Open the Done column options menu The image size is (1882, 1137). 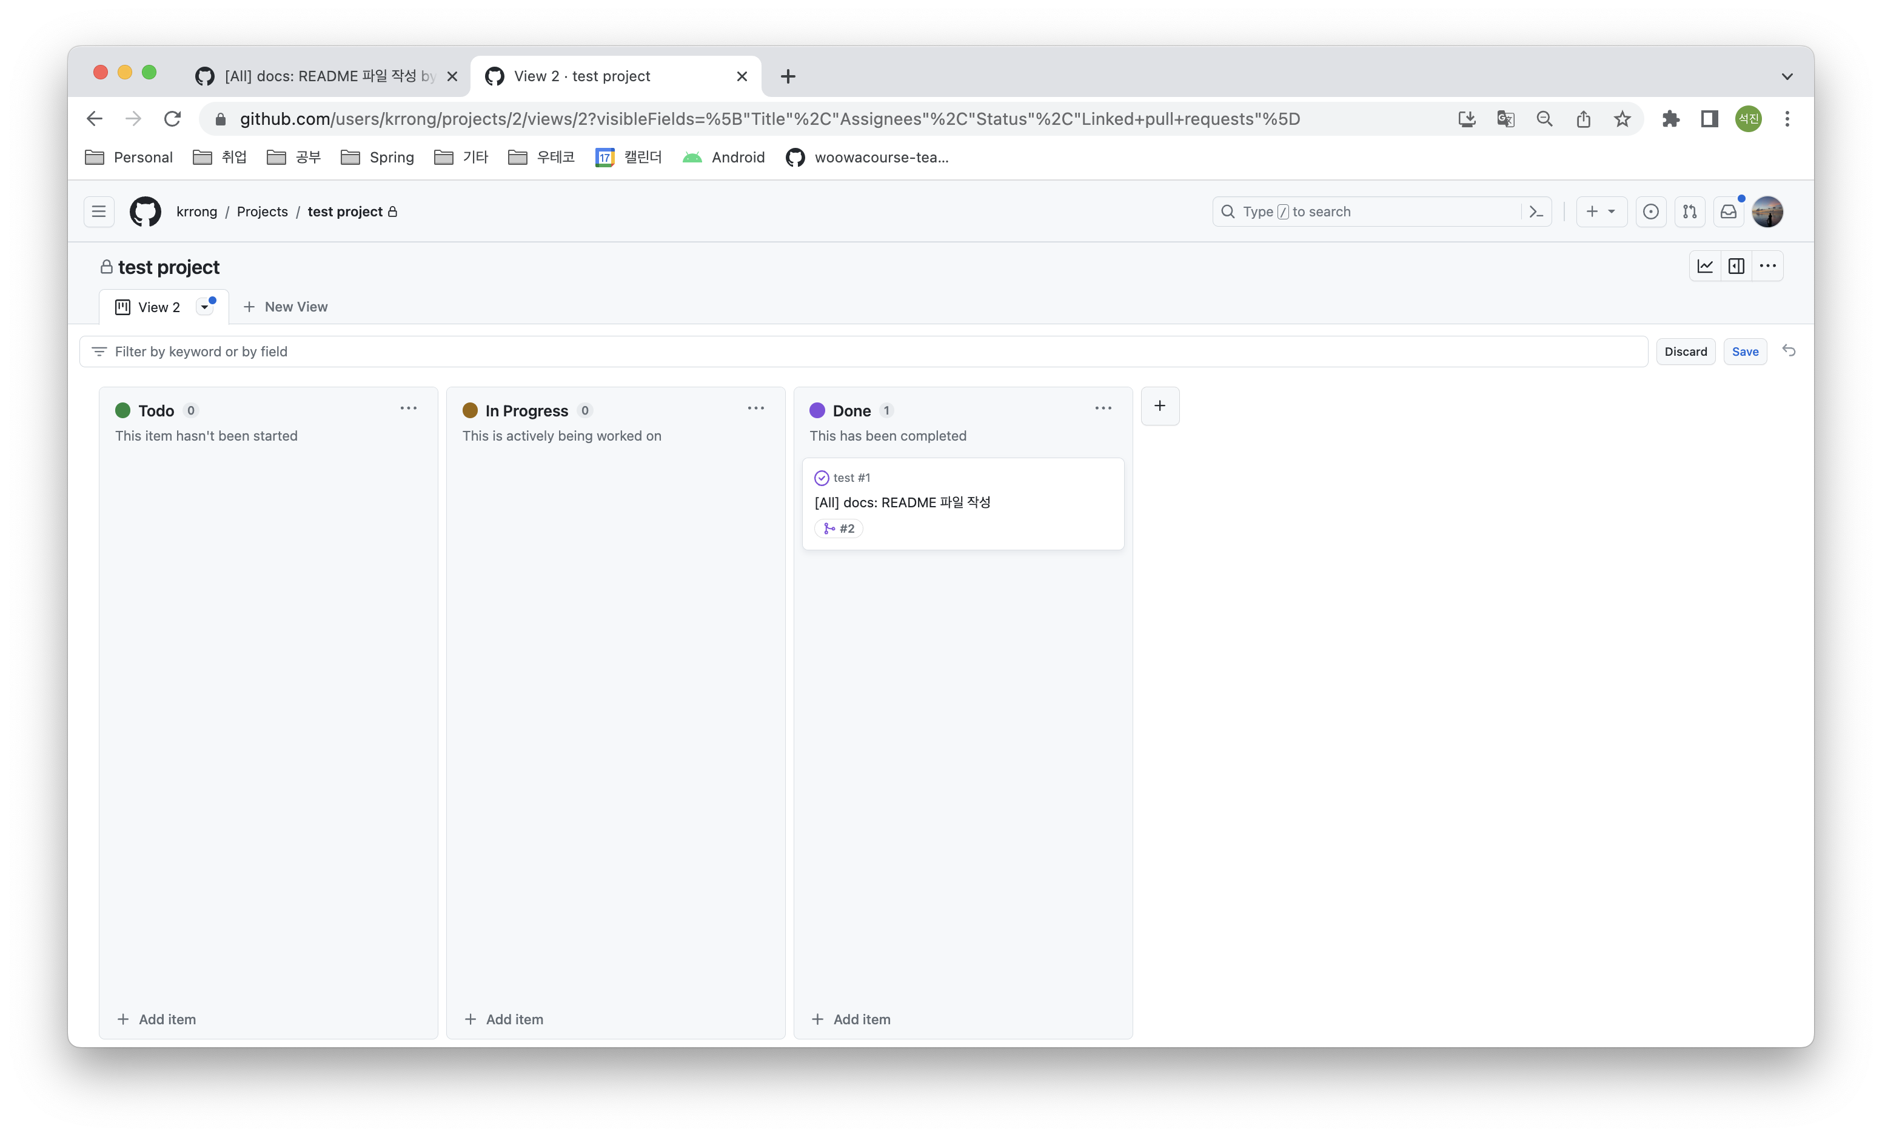(1103, 408)
